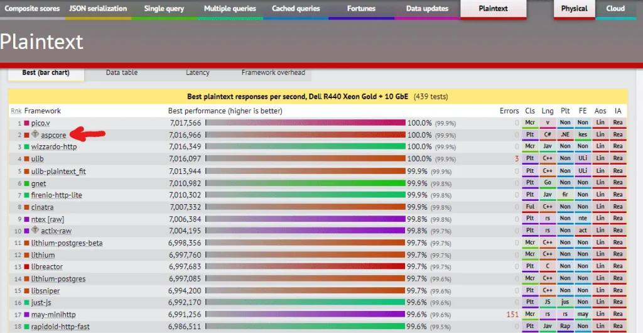Click the wizzardo-http performance bar
Viewport: 643px width, 333px height.
click(305, 146)
